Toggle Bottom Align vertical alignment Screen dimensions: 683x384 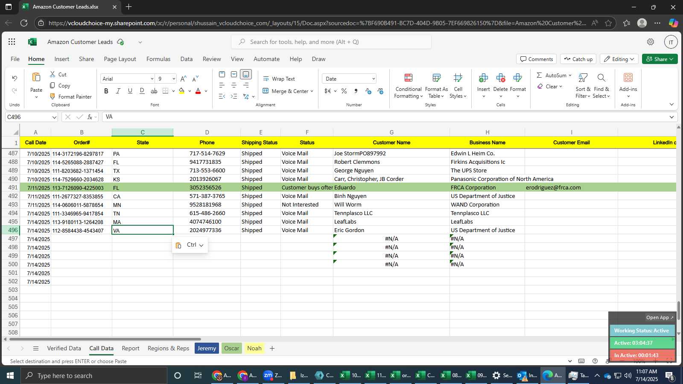pos(246,74)
